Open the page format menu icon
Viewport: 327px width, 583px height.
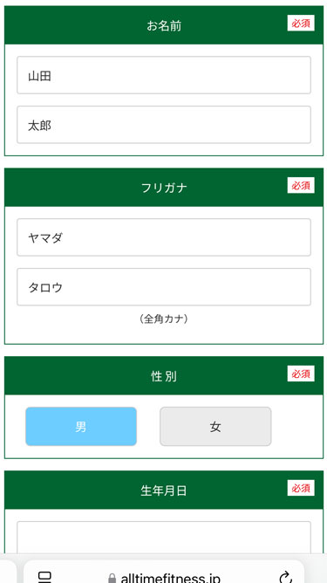click(45, 578)
